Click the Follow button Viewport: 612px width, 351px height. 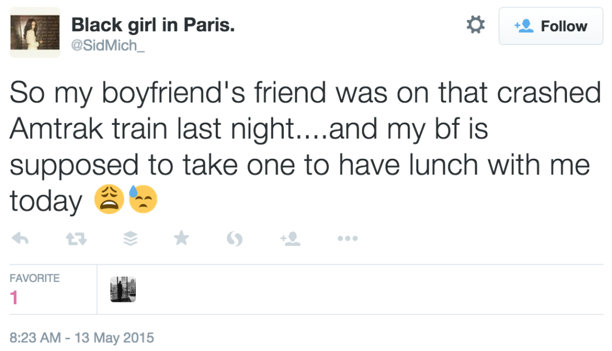click(550, 26)
